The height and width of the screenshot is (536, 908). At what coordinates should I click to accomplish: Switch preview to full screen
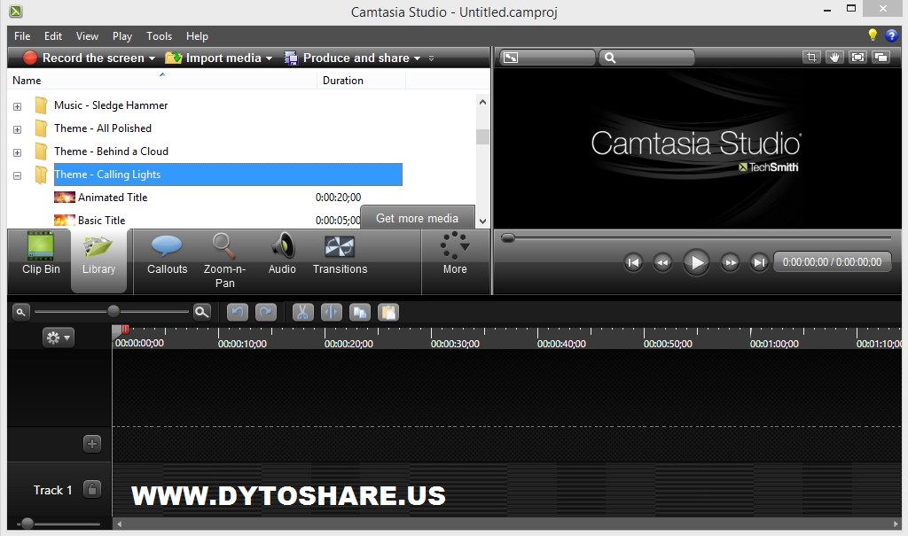point(857,58)
